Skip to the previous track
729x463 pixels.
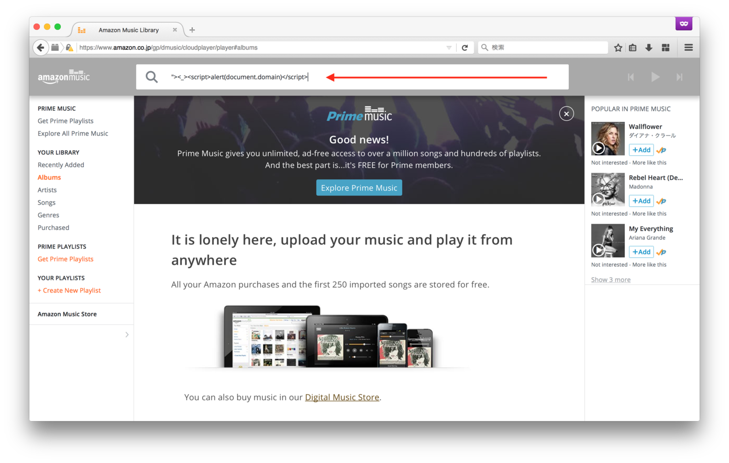(x=631, y=77)
